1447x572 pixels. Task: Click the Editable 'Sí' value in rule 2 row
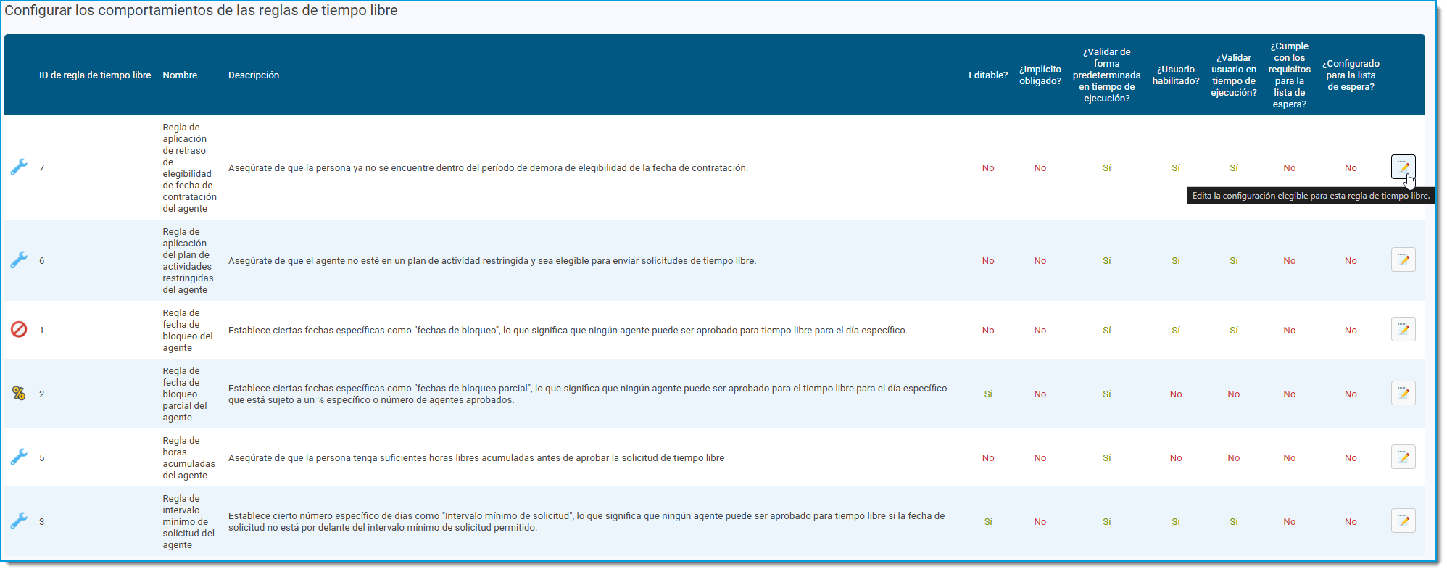[988, 394]
